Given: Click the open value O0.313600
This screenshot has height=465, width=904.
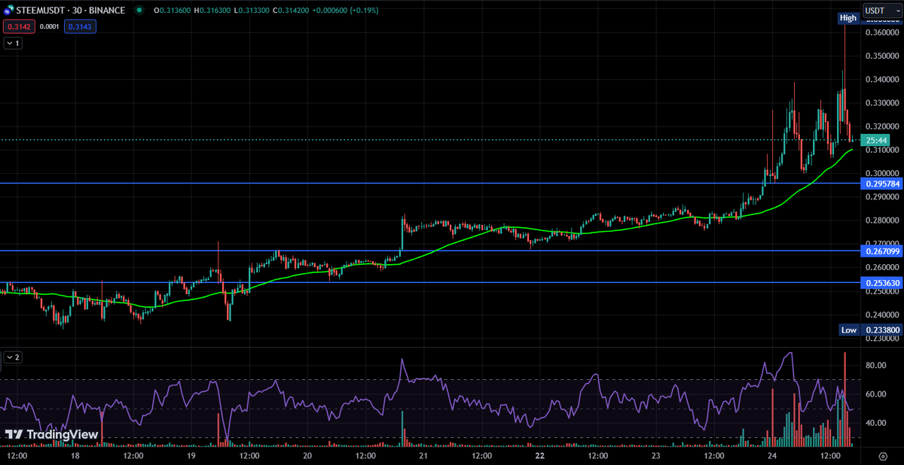Looking at the screenshot, I should 171,11.
